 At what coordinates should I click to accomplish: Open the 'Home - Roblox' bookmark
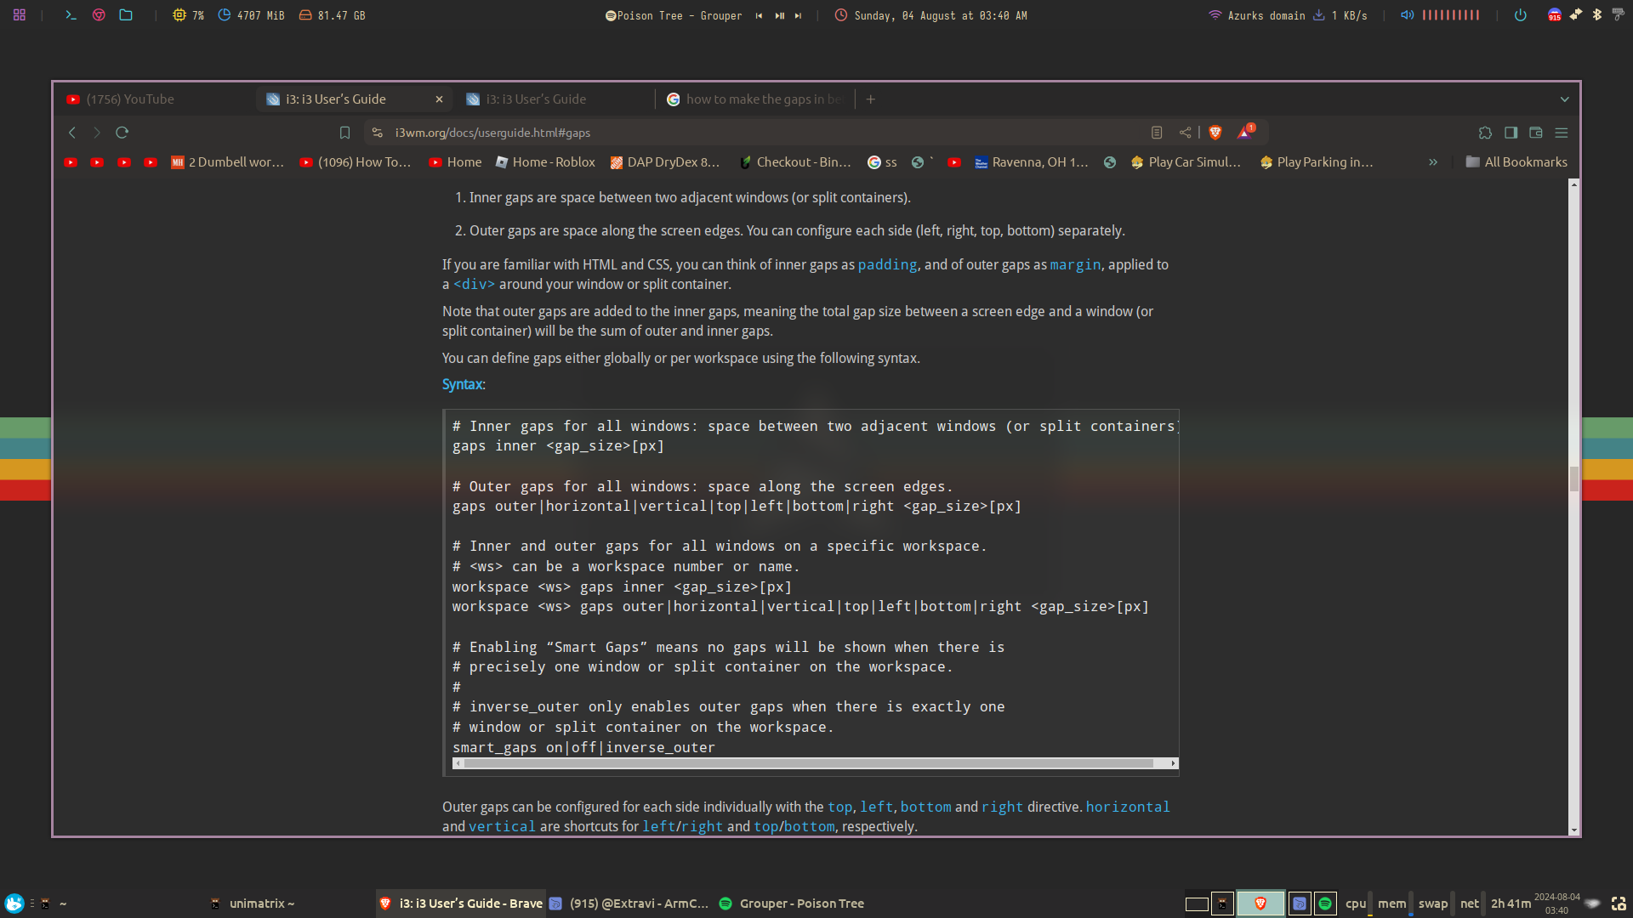click(545, 162)
